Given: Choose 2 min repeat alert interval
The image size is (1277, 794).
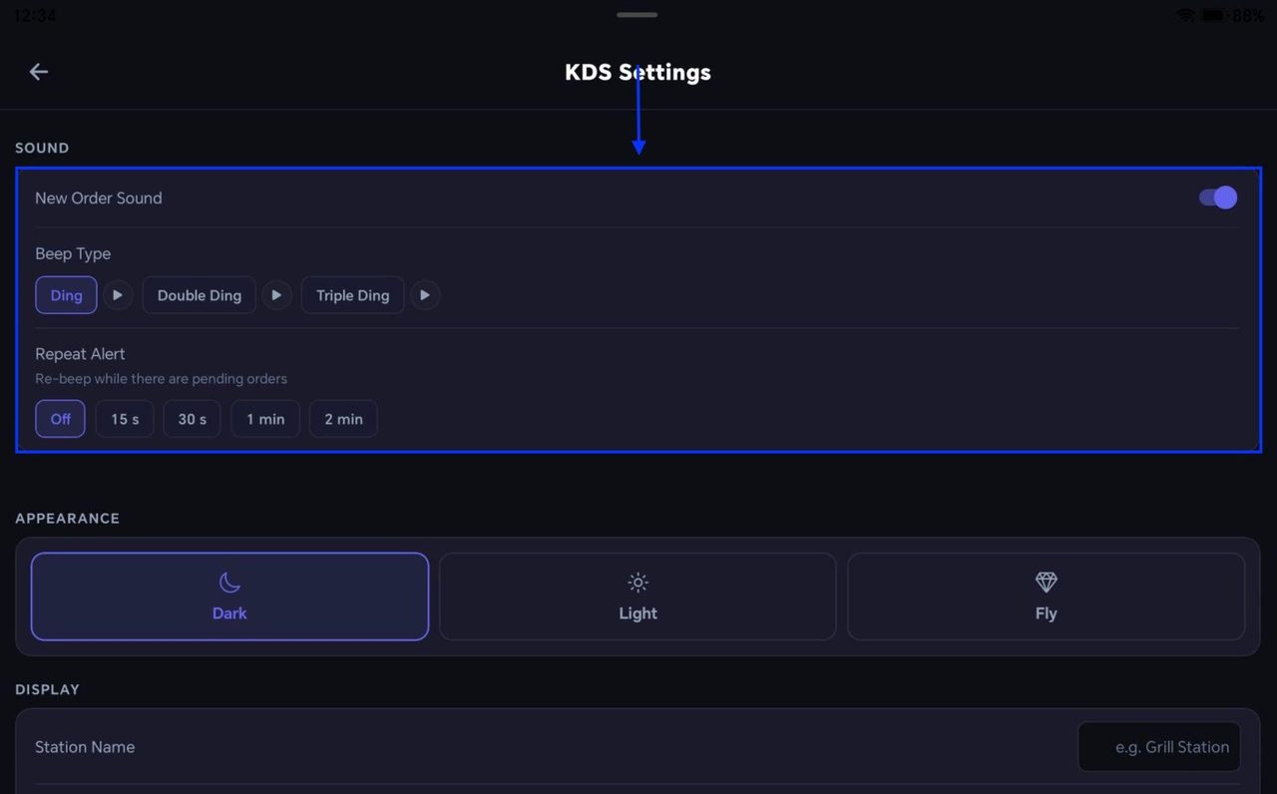Looking at the screenshot, I should pyautogui.click(x=343, y=419).
